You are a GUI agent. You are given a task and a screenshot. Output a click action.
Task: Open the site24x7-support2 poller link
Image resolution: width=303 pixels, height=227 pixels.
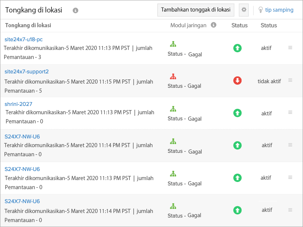point(26,72)
